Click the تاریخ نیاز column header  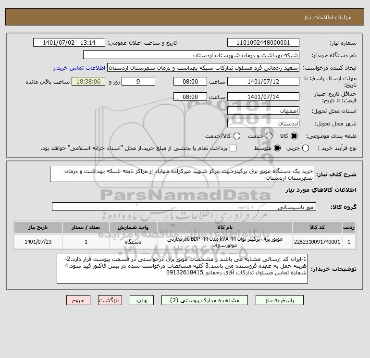coord(38,227)
